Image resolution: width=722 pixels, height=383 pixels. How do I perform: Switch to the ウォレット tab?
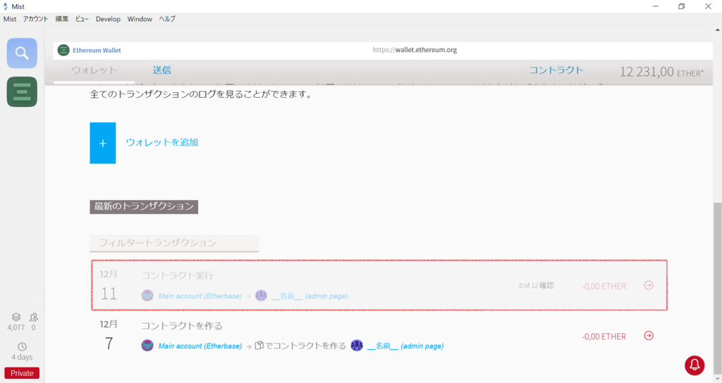pyautogui.click(x=94, y=70)
